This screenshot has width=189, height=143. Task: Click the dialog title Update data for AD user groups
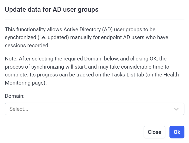[52, 10]
